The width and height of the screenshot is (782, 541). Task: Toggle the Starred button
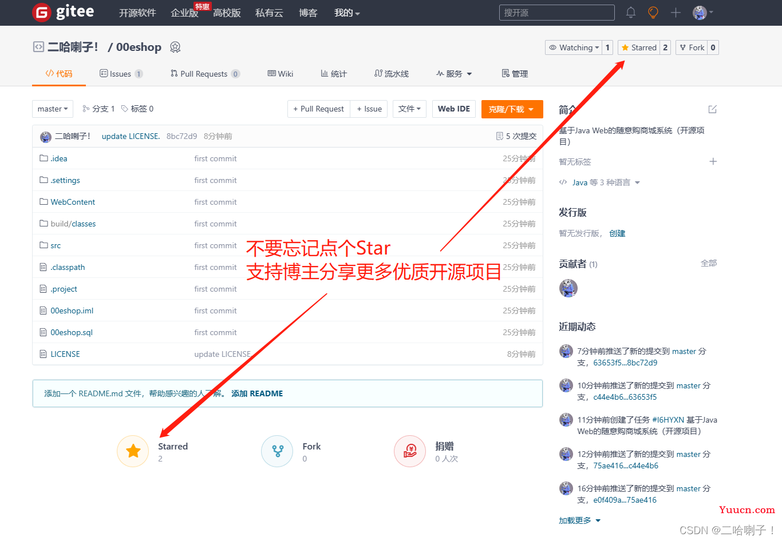(x=639, y=47)
